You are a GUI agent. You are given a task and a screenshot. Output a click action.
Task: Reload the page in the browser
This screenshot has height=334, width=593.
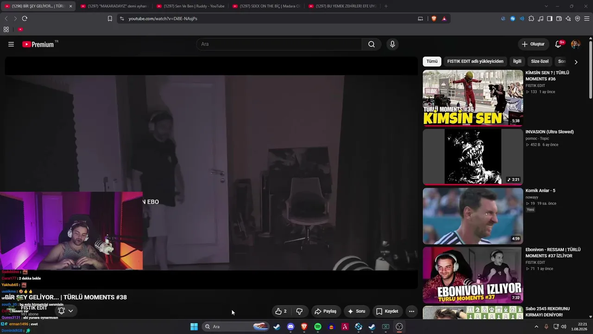pyautogui.click(x=25, y=19)
